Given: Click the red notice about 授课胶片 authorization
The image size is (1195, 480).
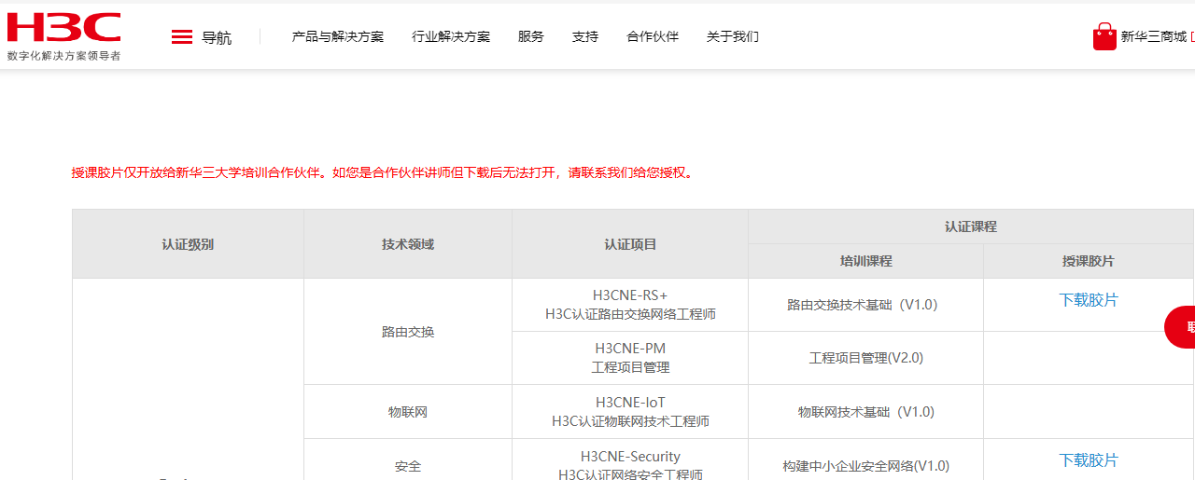Looking at the screenshot, I should (385, 172).
